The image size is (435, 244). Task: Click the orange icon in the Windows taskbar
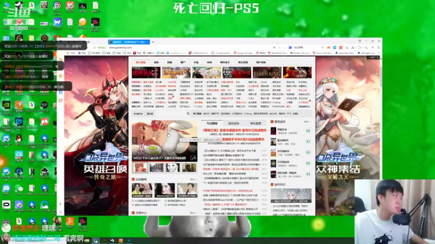121,241
